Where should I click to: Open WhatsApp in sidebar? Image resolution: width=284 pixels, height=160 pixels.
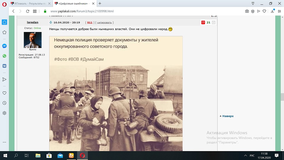click(4, 56)
